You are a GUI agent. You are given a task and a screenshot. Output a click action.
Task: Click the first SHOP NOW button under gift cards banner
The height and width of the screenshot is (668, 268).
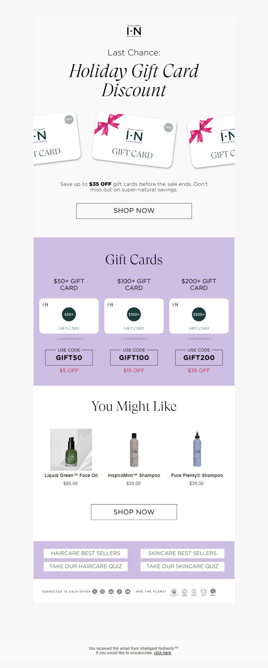[x=134, y=211]
